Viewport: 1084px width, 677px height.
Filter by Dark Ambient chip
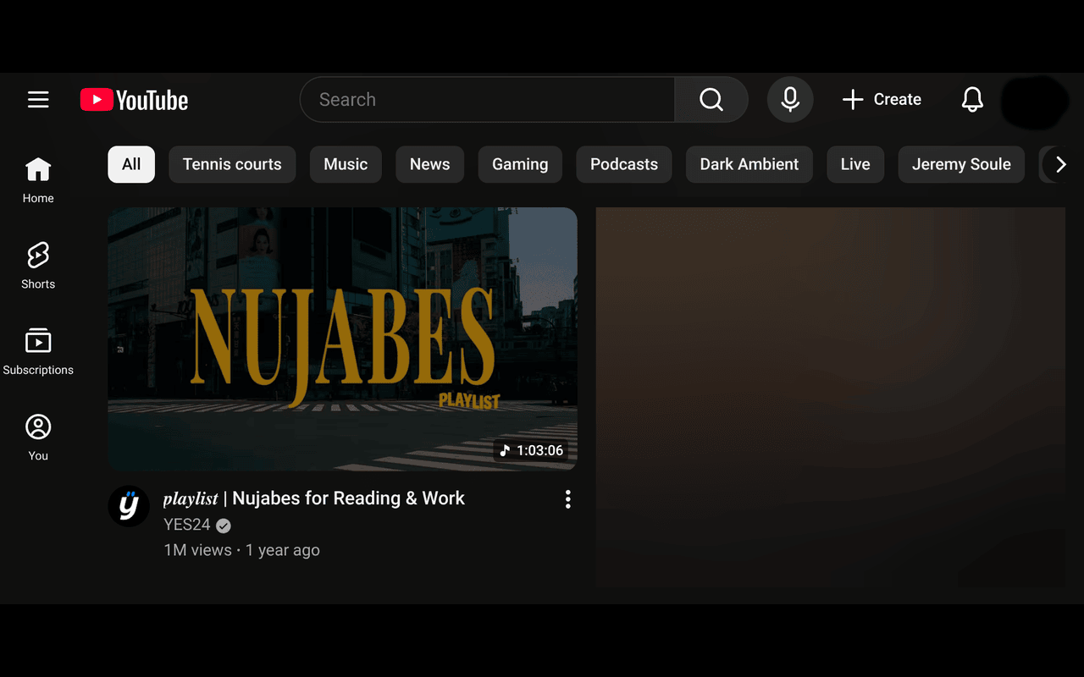(749, 164)
